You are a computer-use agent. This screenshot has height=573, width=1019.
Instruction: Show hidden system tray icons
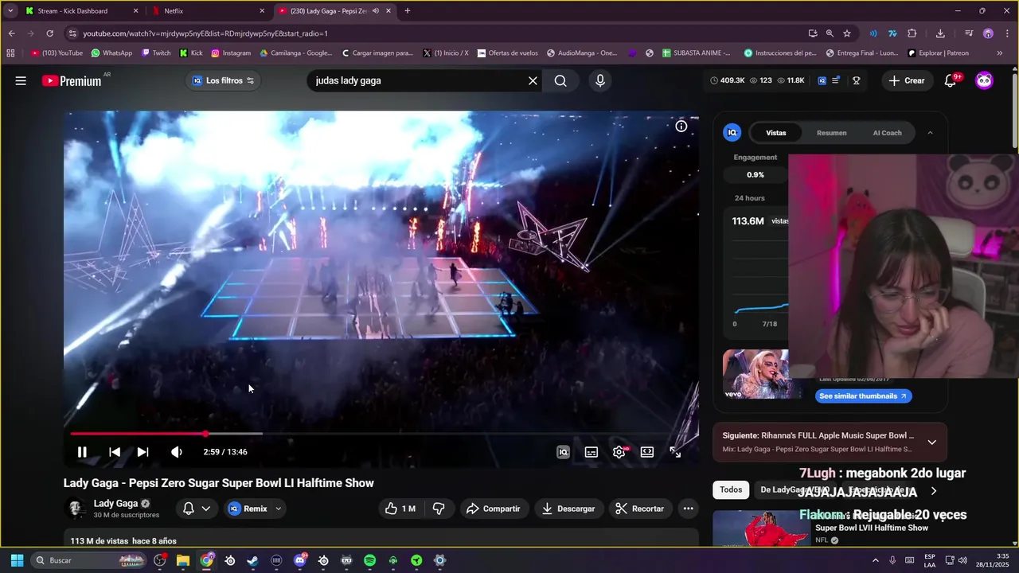(x=876, y=560)
